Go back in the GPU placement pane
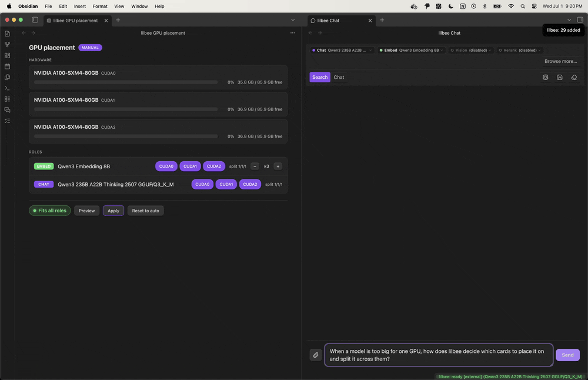The width and height of the screenshot is (588, 380). 24,33
